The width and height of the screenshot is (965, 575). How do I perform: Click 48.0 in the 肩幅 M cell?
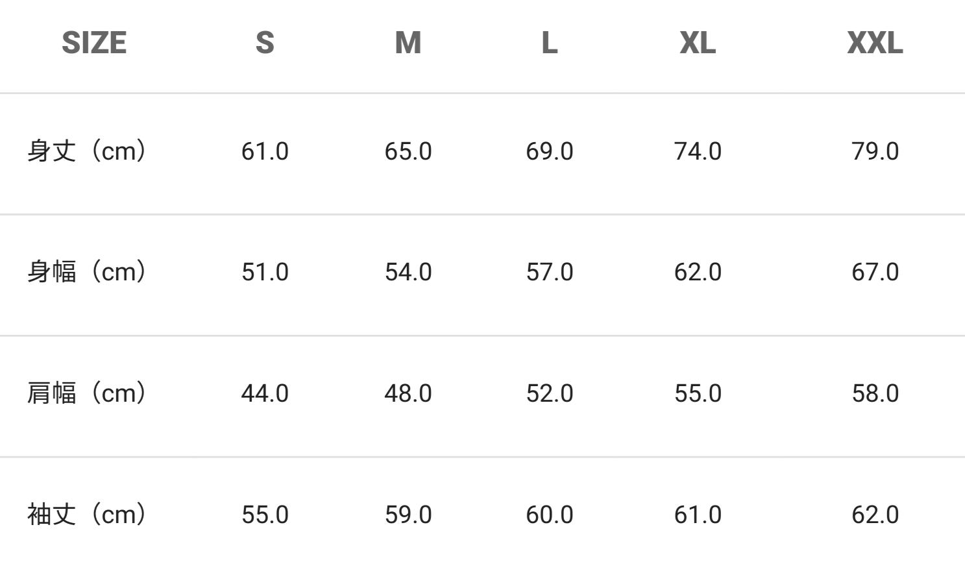(x=408, y=393)
